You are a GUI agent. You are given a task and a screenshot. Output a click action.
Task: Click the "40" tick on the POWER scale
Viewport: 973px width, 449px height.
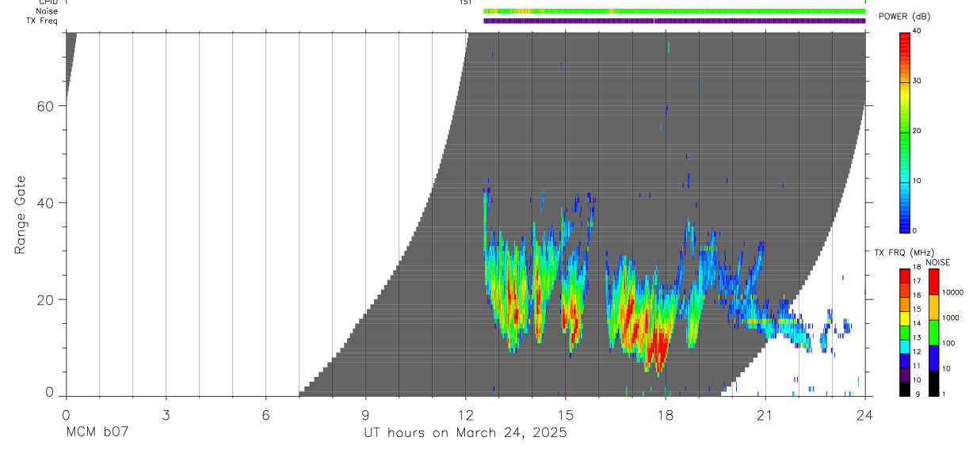[x=918, y=31]
